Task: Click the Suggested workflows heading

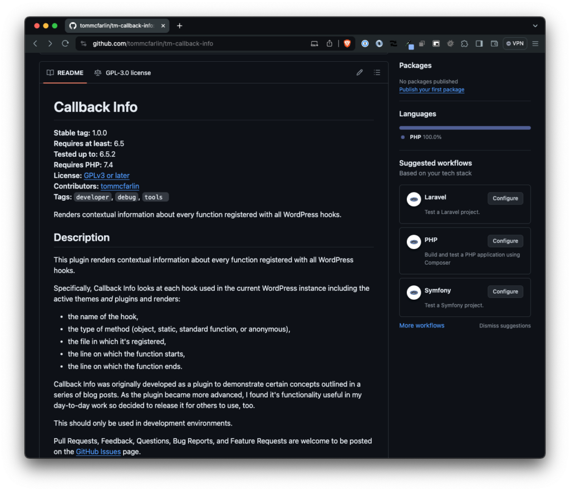Action: pos(435,163)
